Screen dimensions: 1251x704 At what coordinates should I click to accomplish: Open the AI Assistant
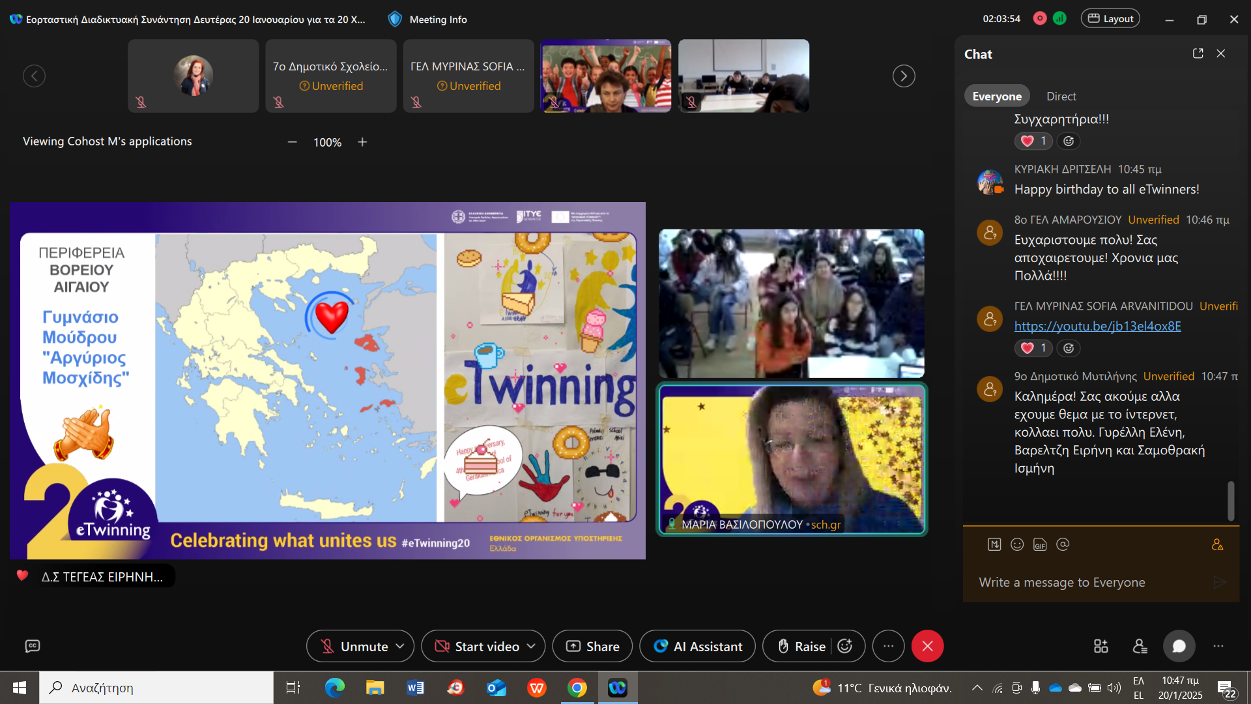[697, 646]
